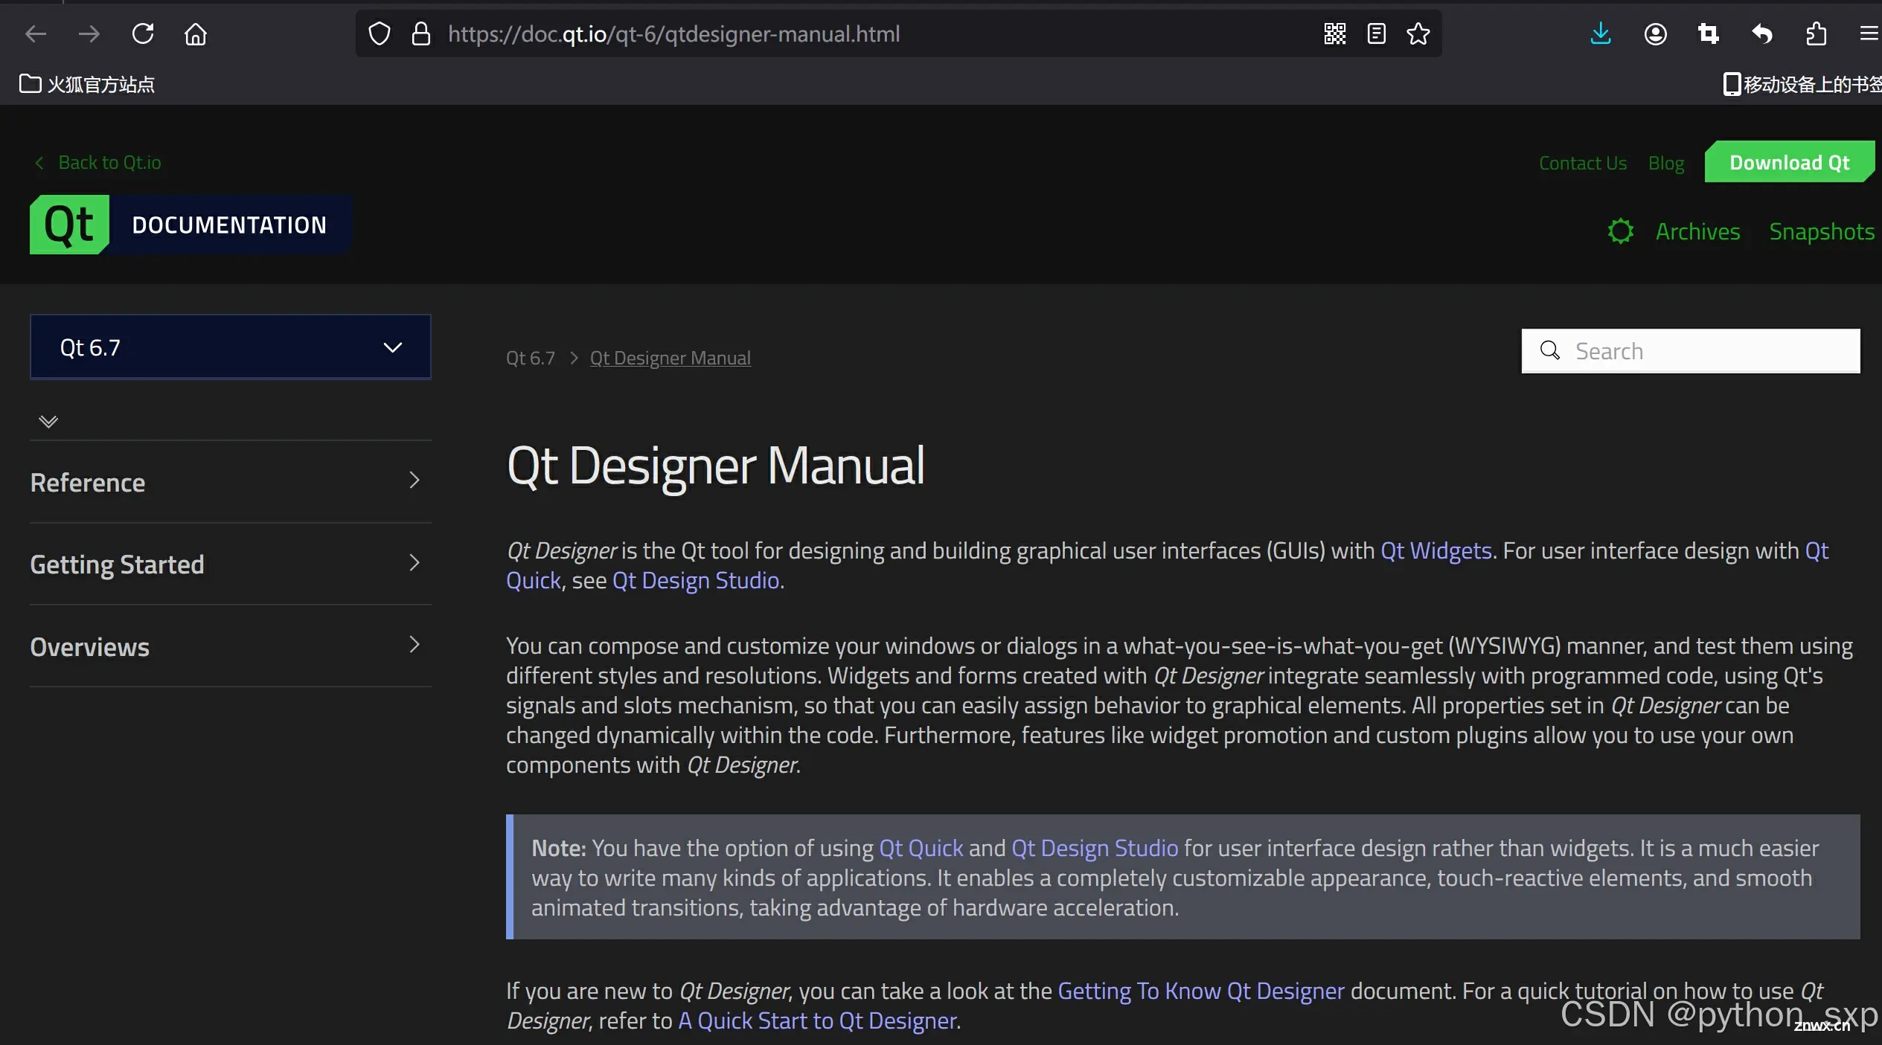Open Getting To Know Qt Designer link
This screenshot has height=1045, width=1882.
point(1201,991)
